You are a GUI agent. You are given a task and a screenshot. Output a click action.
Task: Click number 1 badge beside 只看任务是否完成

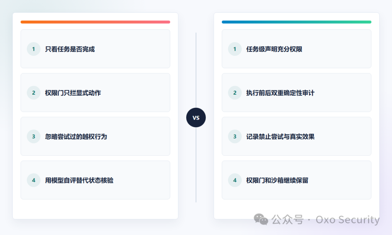(x=33, y=49)
